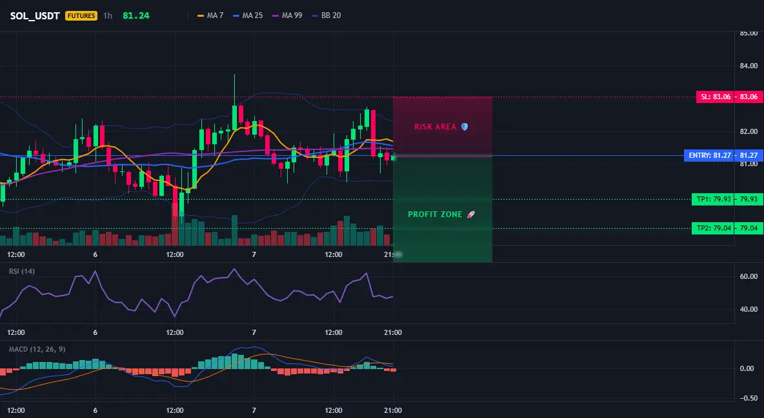This screenshot has width=764, height=418.
Task: Toggle the BB 20 legend entry
Action: [x=327, y=15]
